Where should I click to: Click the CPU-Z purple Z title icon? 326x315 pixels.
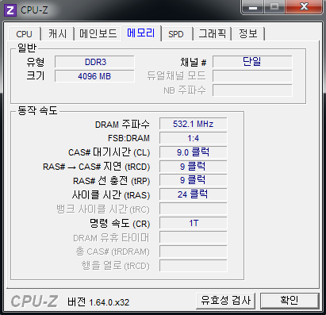pyautogui.click(x=10, y=10)
